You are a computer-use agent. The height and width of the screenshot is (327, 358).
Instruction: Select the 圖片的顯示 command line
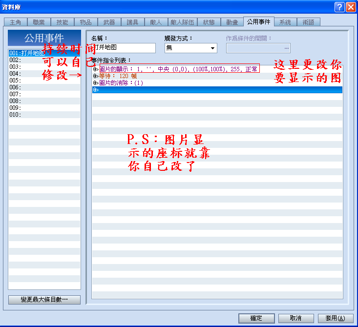click(217, 69)
